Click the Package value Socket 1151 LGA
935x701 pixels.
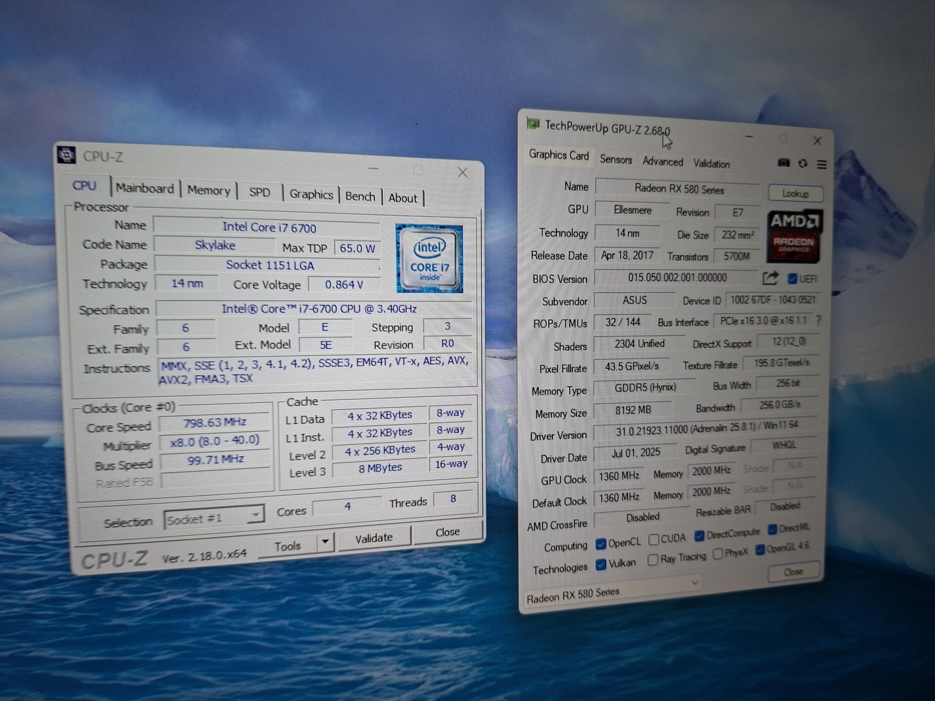(x=268, y=265)
